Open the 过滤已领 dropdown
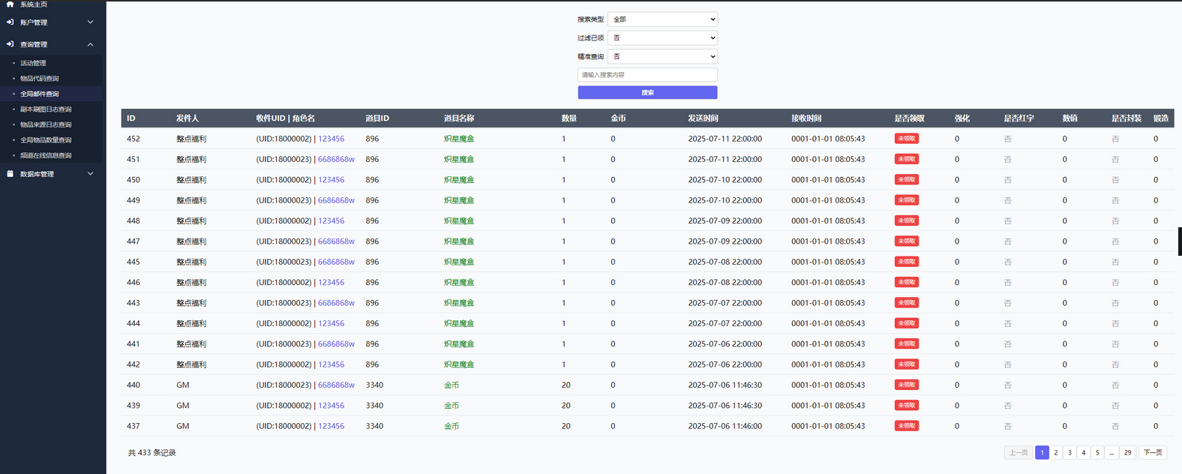The image size is (1182, 474). pos(662,38)
